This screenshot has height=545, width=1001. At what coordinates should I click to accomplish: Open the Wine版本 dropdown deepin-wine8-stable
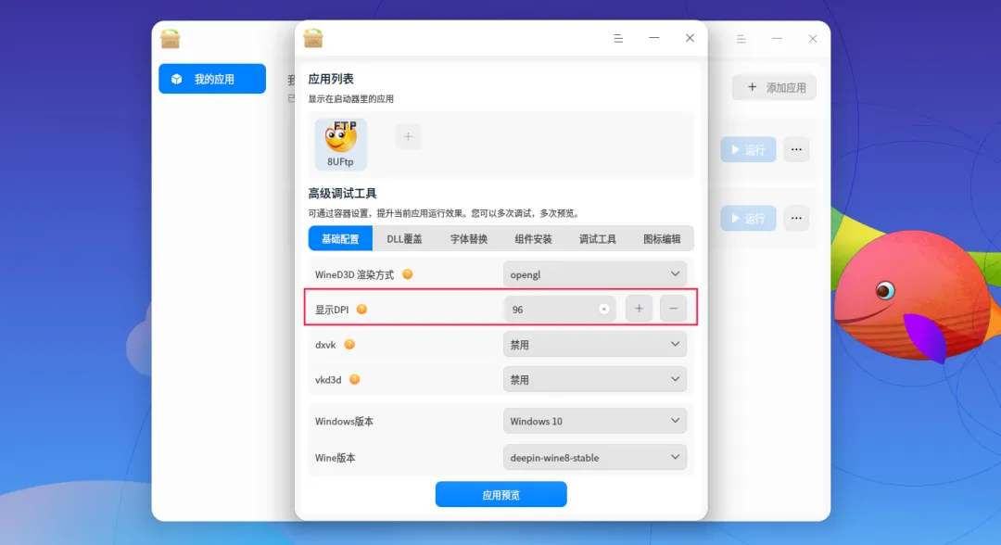tap(595, 458)
